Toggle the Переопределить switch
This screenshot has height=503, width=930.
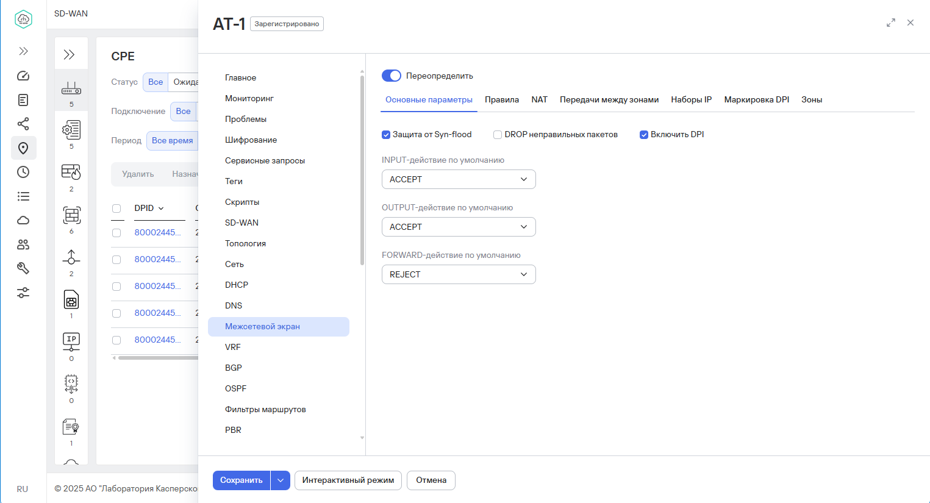[x=392, y=76]
